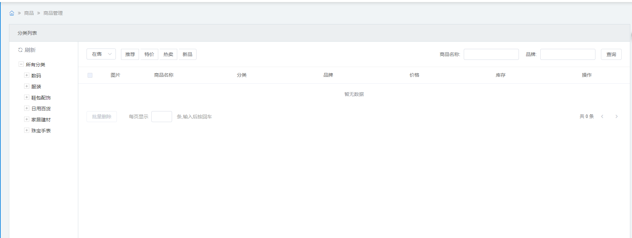Expand the 数码 category

point(27,75)
